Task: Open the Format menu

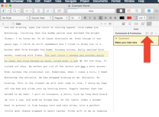Action: tap(116, 1)
